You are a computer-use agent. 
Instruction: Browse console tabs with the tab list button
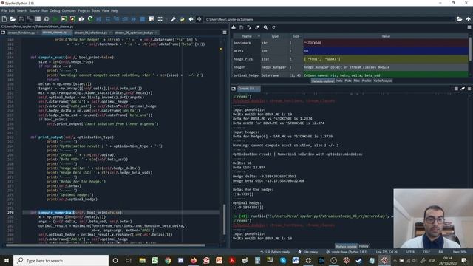[x=234, y=89]
